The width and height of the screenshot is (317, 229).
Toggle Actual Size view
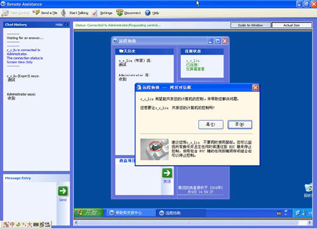(x=292, y=25)
